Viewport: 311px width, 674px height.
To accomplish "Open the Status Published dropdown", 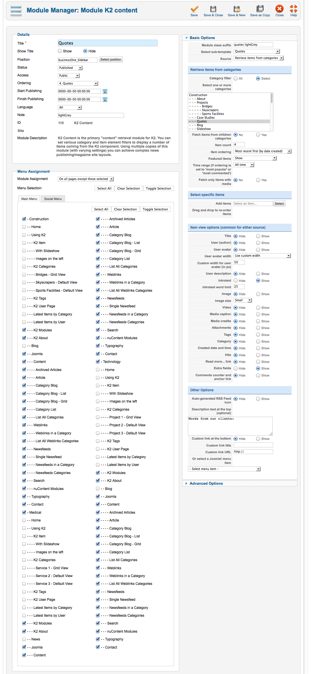I will (x=70, y=68).
